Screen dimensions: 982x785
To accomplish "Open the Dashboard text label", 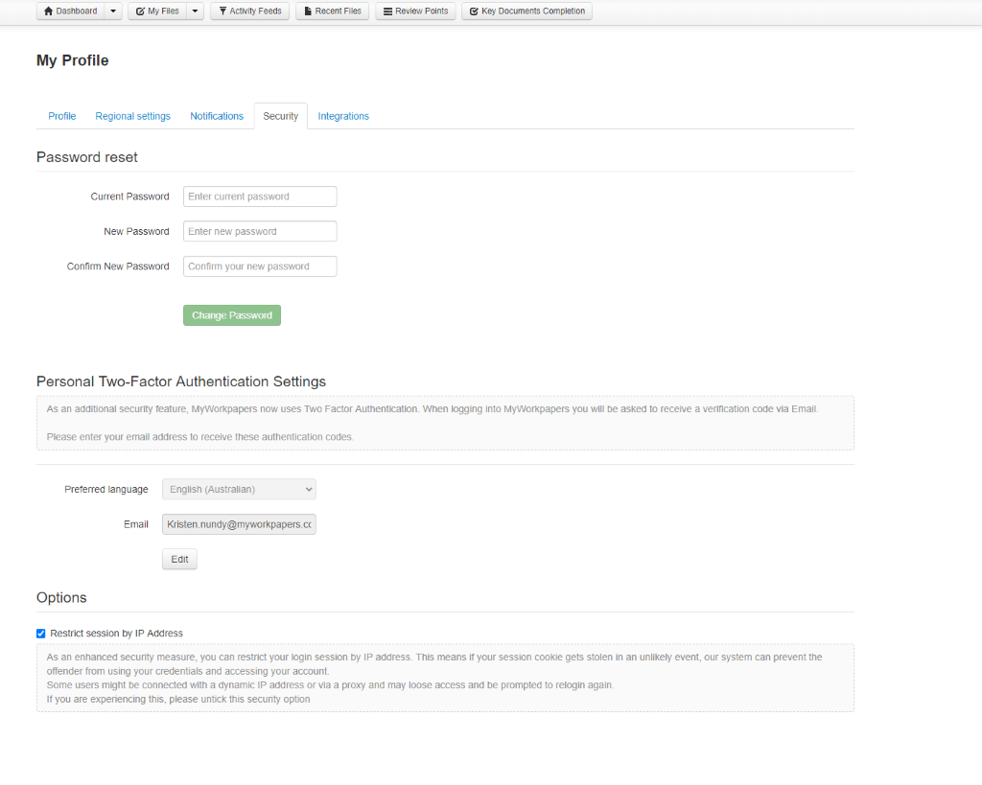I will click(x=77, y=12).
